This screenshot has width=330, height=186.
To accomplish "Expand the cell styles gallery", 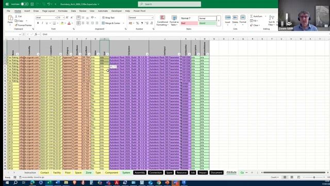I will [x=219, y=21].
